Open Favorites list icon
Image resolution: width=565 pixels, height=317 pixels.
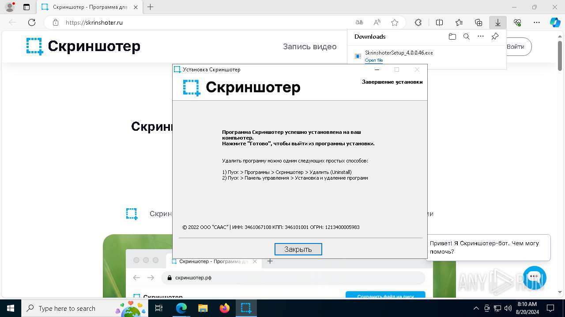459,22
